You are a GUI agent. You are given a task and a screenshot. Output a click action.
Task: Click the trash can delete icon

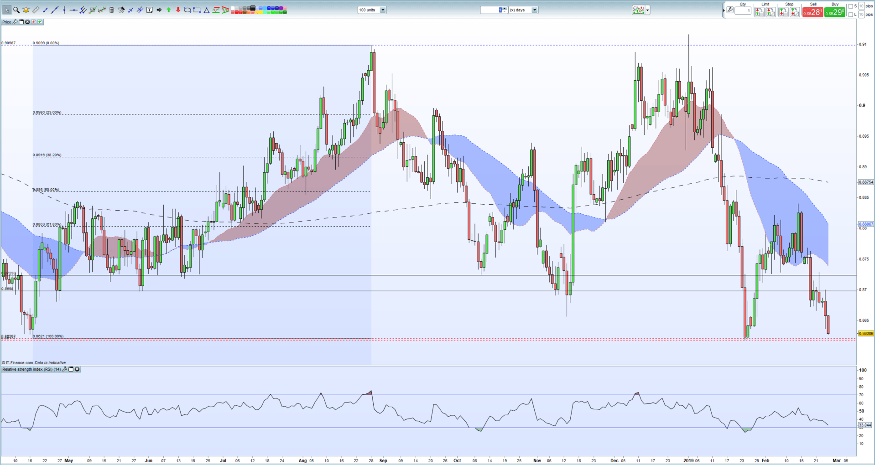point(112,10)
